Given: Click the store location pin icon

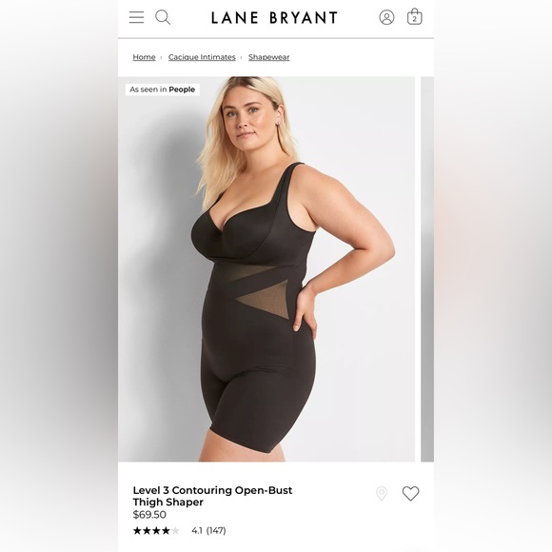Looking at the screenshot, I should click(x=382, y=494).
